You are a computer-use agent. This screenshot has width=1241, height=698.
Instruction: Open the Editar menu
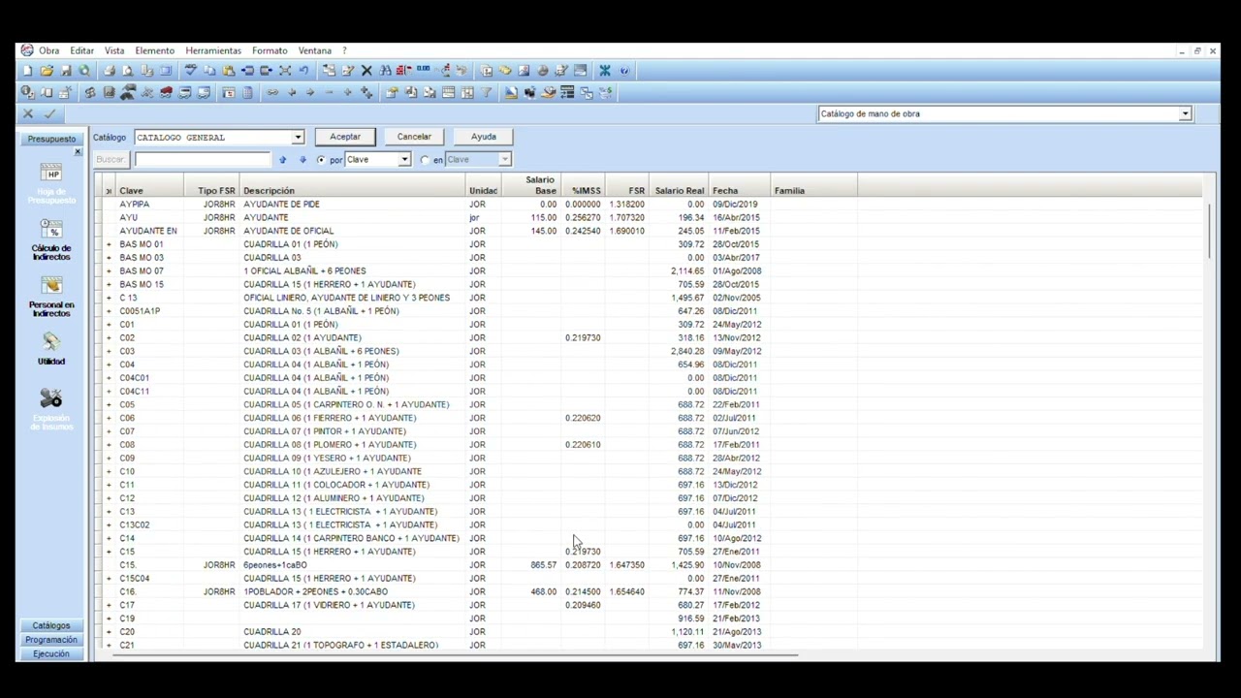pos(81,50)
